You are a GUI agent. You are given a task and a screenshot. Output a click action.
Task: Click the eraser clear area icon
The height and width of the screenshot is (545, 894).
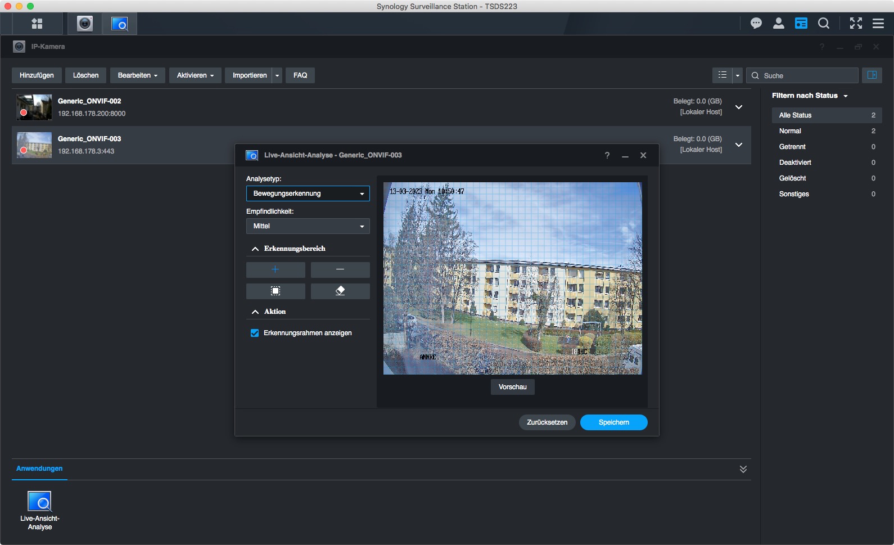point(340,291)
